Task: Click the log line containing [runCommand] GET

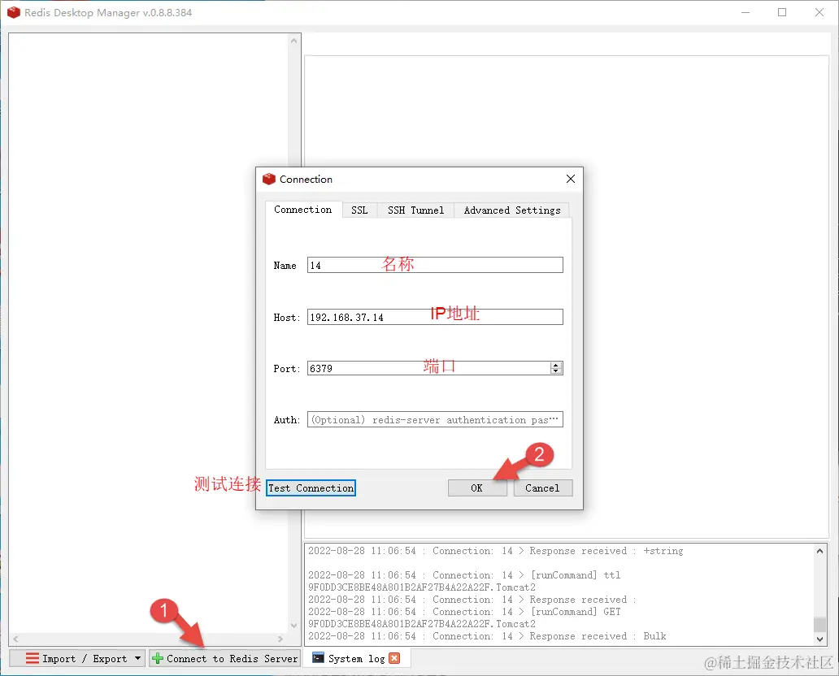Action: click(464, 611)
